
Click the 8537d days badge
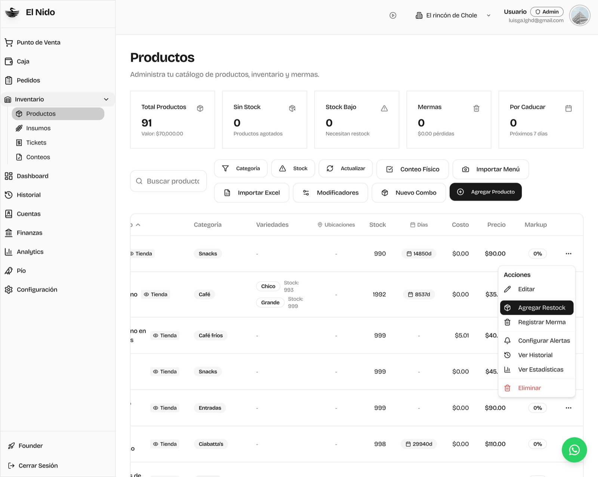pos(419,294)
